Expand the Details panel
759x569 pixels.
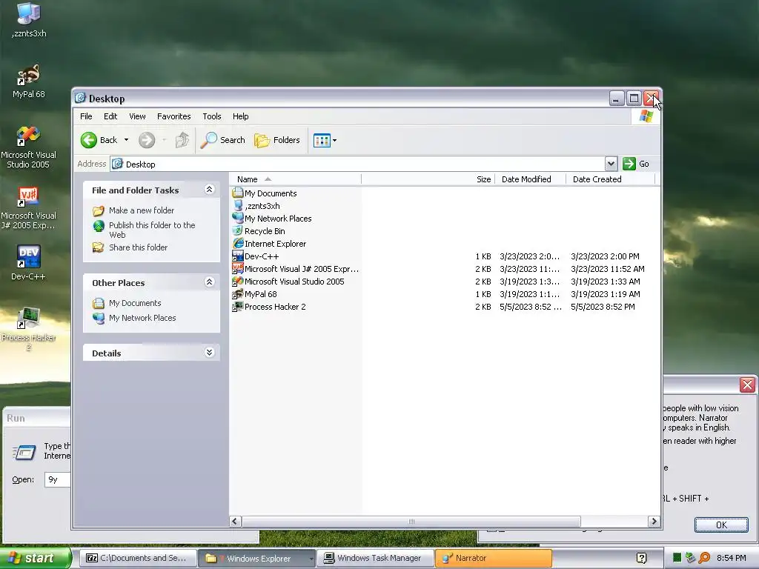pyautogui.click(x=209, y=352)
